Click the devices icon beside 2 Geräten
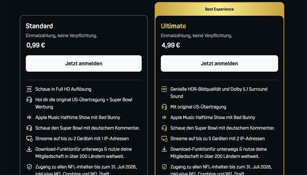 [x=29, y=139]
